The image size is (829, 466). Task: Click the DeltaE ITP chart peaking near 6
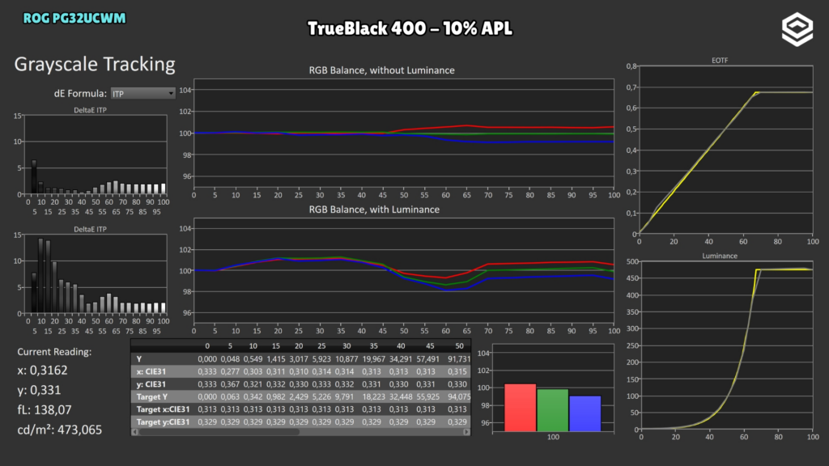pos(96,155)
